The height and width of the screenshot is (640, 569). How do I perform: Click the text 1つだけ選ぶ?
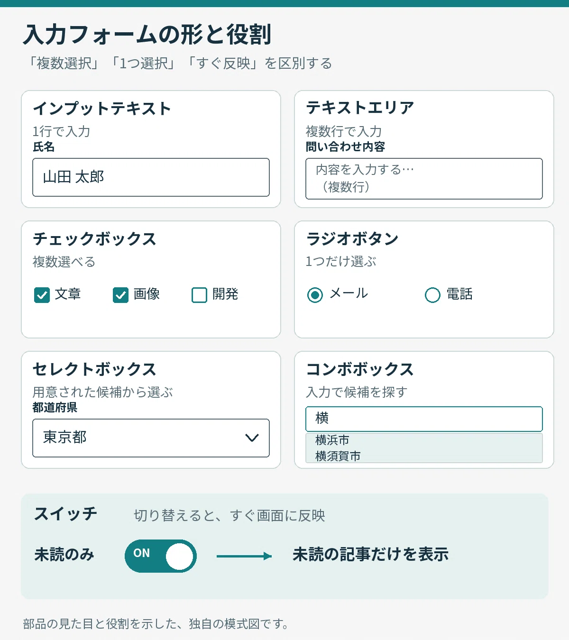click(341, 261)
